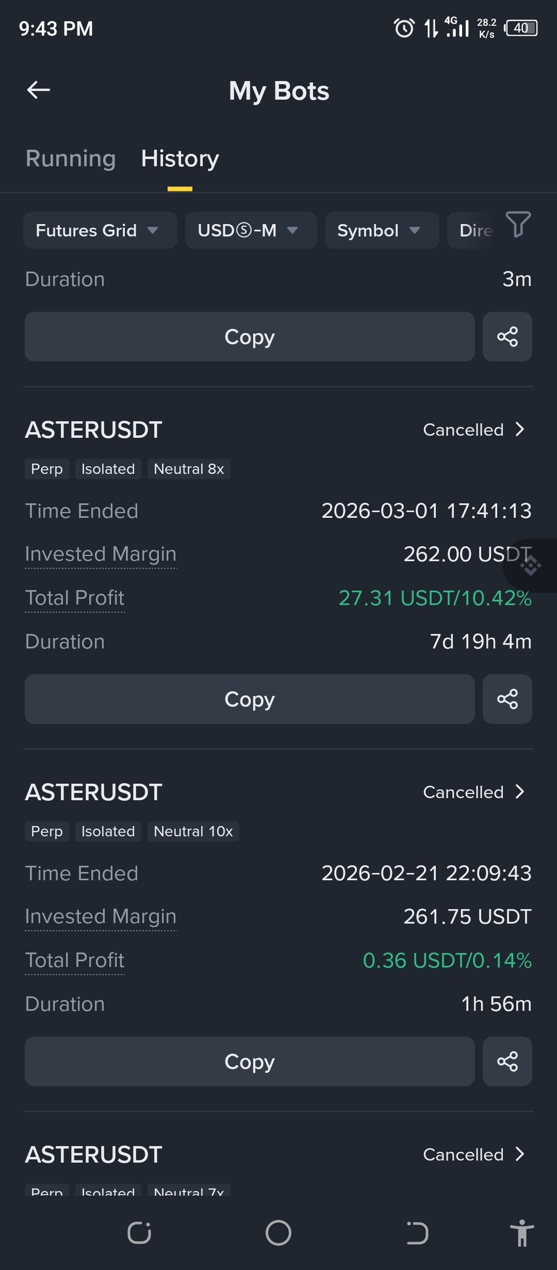Share the topmost bot via share icon
557x1270 pixels.
pos(507,337)
